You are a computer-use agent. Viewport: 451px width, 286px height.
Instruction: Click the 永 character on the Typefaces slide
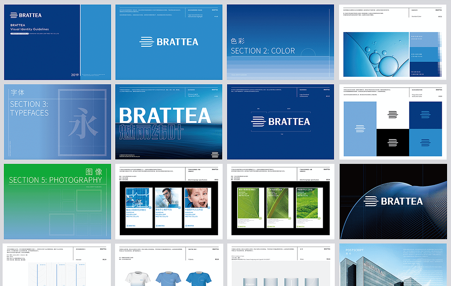83,123
